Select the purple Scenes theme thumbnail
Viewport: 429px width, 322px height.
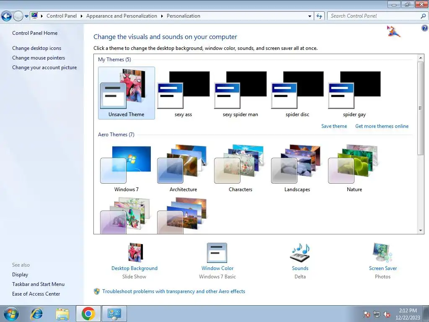coord(125,216)
